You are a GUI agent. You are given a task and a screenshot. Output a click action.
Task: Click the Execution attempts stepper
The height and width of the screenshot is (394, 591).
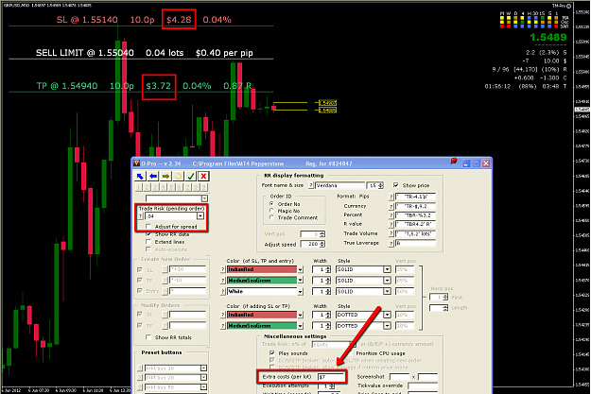[332, 386]
